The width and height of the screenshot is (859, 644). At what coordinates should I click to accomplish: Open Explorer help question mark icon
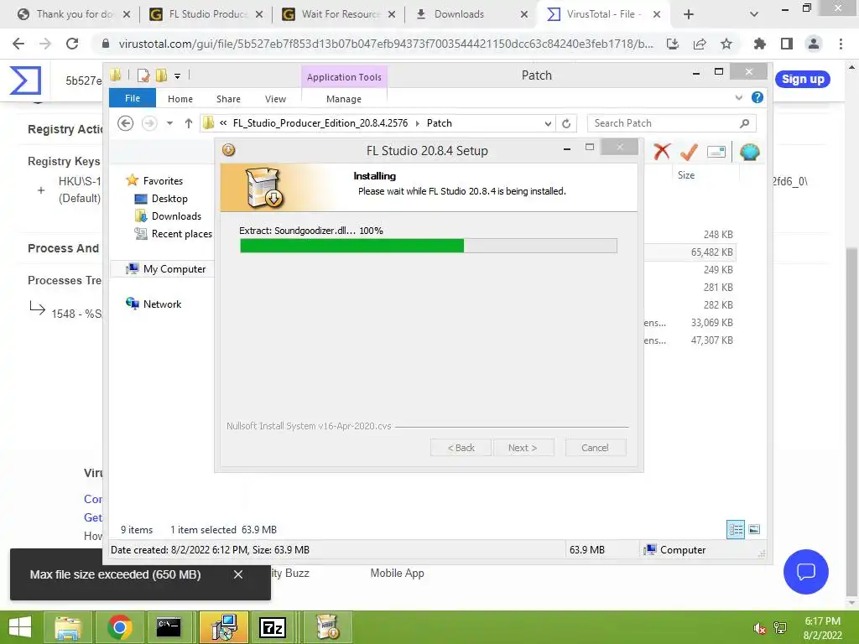coord(757,97)
